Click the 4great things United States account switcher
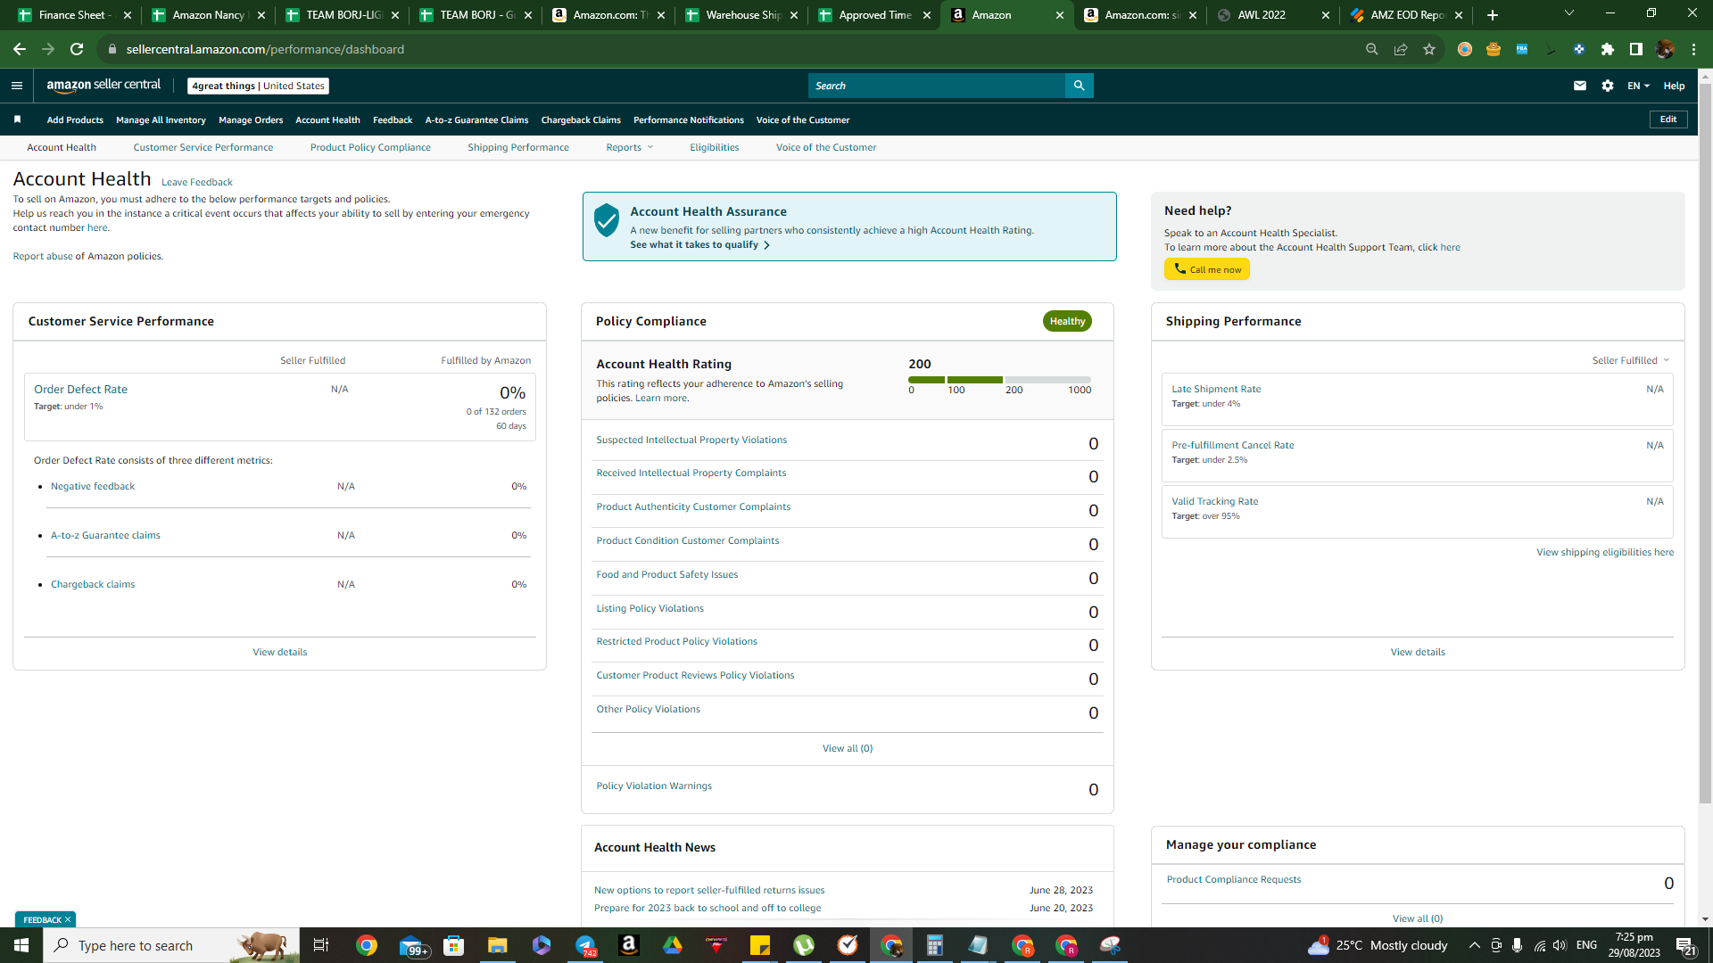 click(258, 86)
